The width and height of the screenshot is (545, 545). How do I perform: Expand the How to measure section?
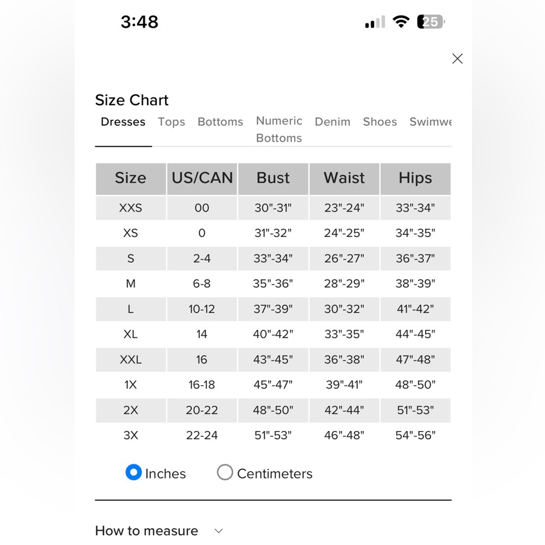pos(160,531)
